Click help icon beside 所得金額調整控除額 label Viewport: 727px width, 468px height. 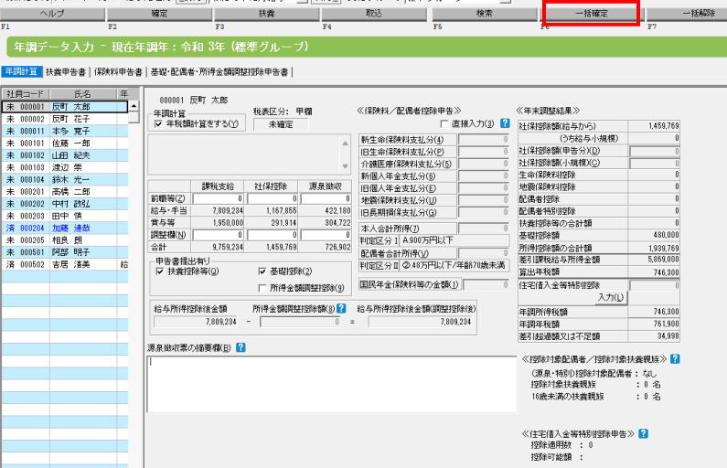[x=341, y=309]
